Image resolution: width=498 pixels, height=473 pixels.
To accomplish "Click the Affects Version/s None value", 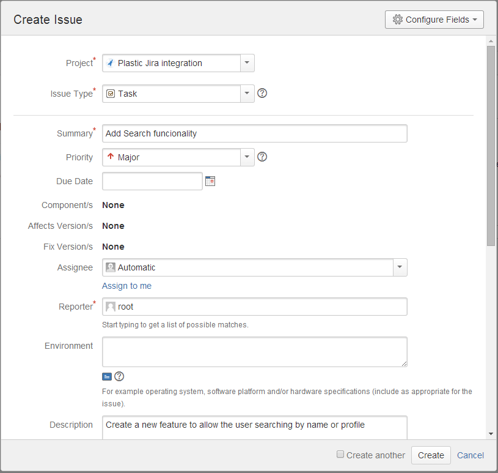I will (113, 226).
